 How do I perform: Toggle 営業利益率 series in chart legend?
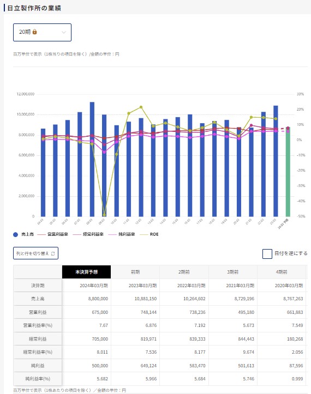[x=52, y=234]
